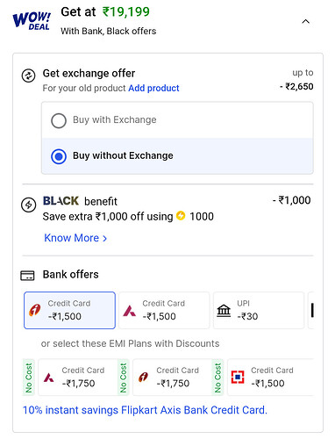Select ICICI Credit Card -₹1,500 bank offer
Viewport: 335px width, 439px height.
tap(69, 310)
